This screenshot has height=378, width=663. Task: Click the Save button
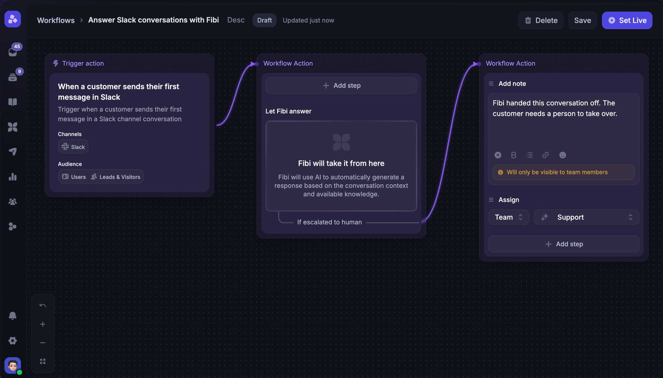coord(583,20)
